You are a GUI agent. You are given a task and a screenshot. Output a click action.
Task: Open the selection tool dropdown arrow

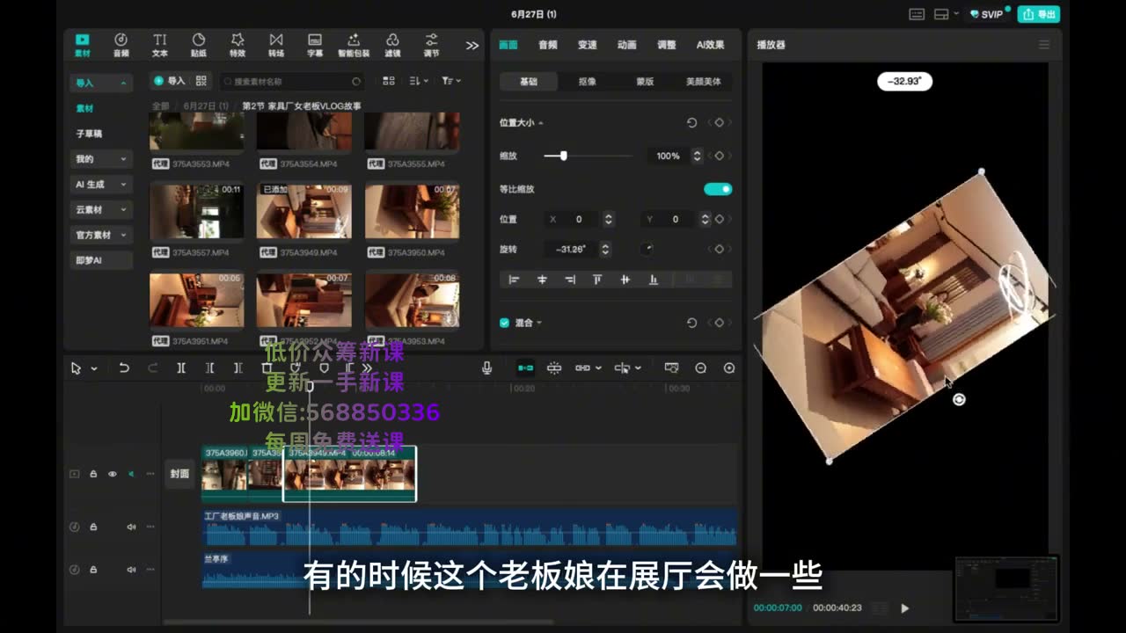94,369
